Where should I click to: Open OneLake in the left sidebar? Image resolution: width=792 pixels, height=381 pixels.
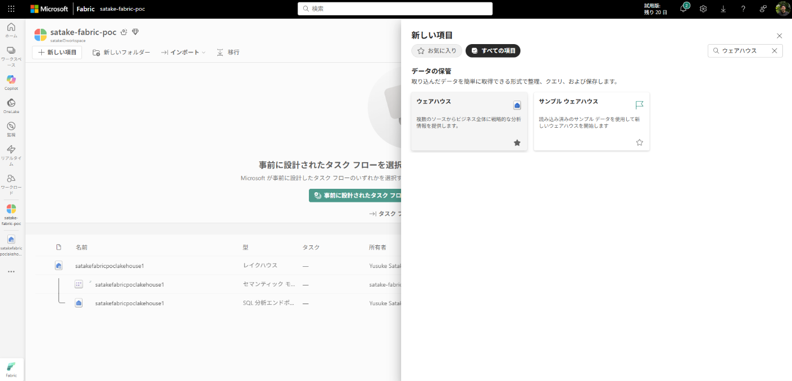[11, 106]
